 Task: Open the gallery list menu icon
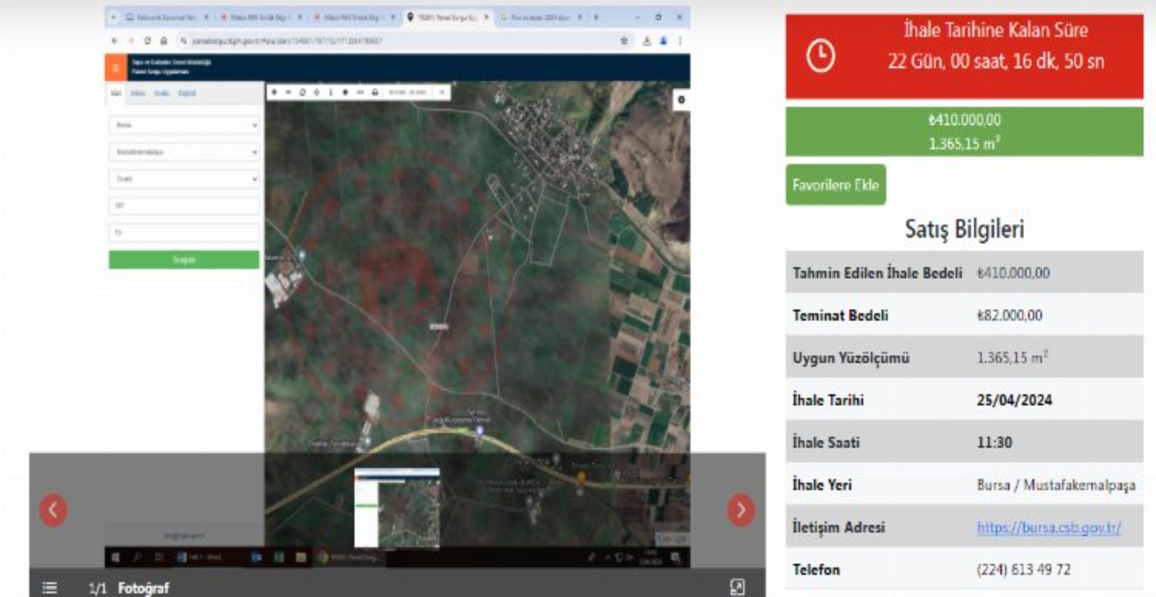click(x=49, y=588)
